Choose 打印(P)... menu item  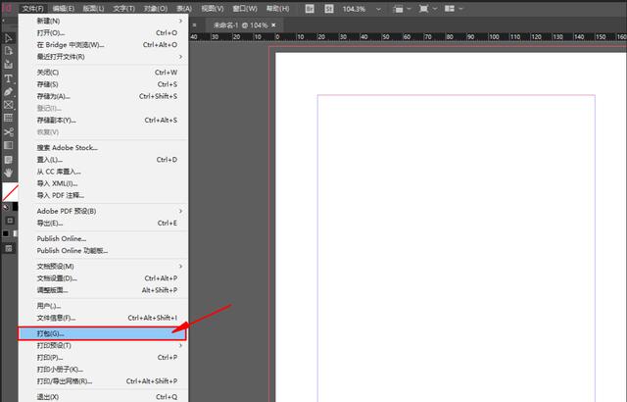[103, 358]
